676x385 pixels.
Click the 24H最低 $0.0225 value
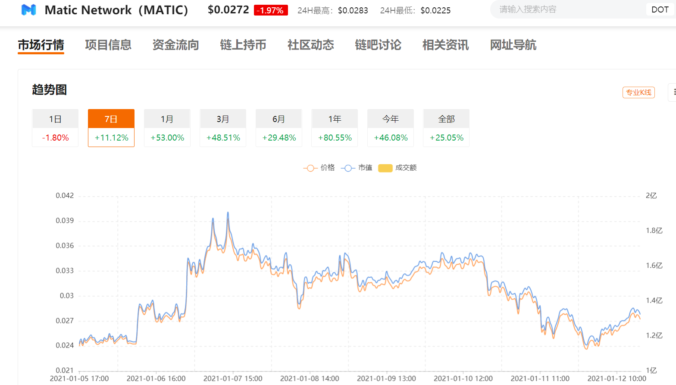(x=435, y=10)
